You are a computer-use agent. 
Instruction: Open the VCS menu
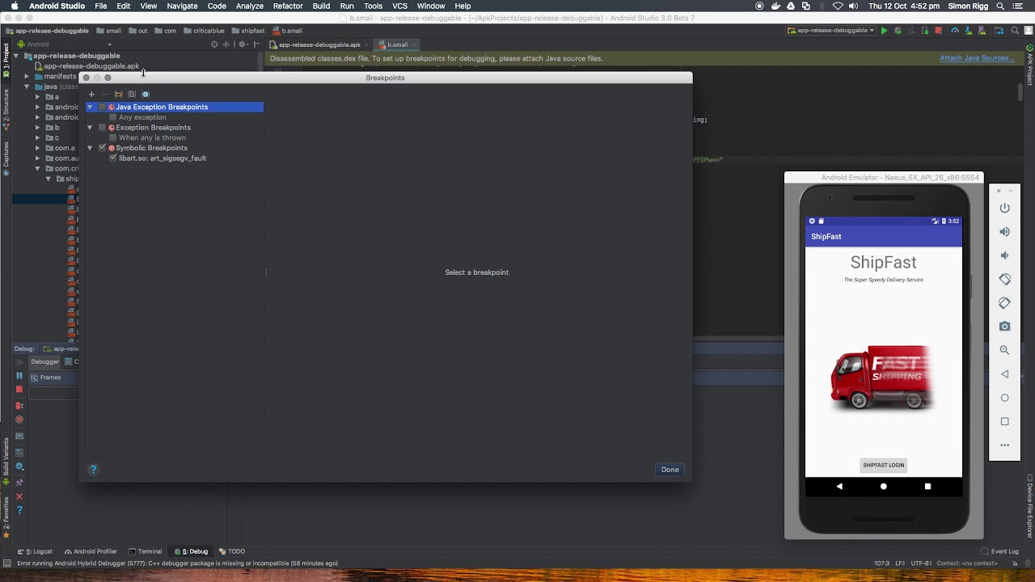[x=399, y=6]
